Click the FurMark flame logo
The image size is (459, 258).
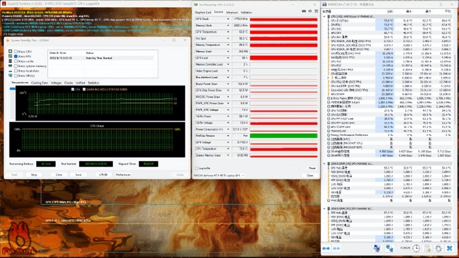coord(19,239)
